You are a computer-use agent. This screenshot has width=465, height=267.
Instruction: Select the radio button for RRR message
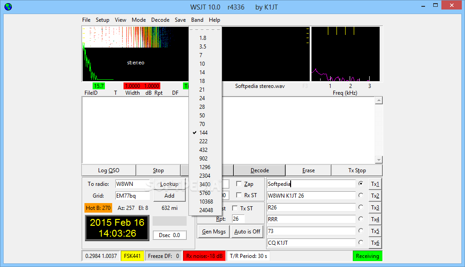361,219
